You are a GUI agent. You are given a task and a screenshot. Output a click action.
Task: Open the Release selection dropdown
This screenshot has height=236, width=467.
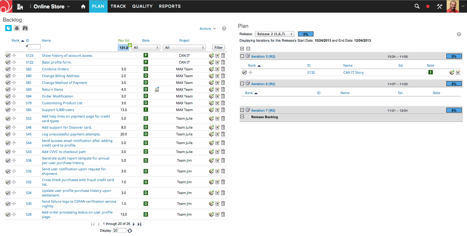pyautogui.click(x=274, y=34)
